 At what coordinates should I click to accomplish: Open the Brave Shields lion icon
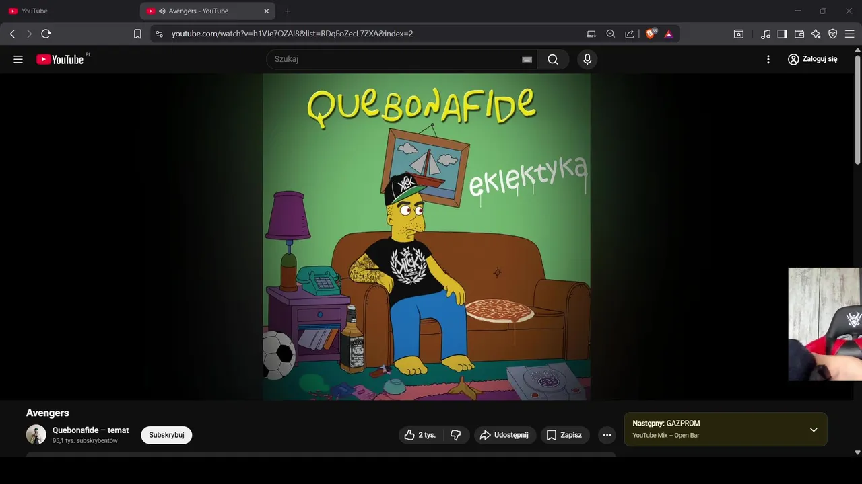click(651, 34)
